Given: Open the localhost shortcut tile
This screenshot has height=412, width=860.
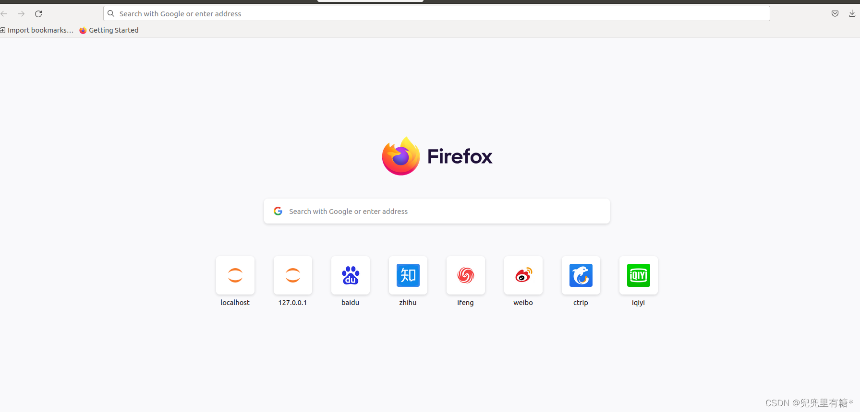Looking at the screenshot, I should [x=235, y=275].
